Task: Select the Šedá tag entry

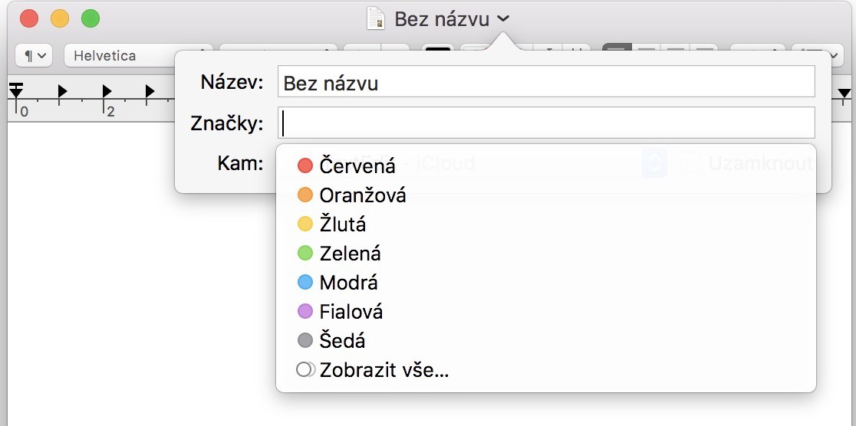Action: [x=341, y=340]
